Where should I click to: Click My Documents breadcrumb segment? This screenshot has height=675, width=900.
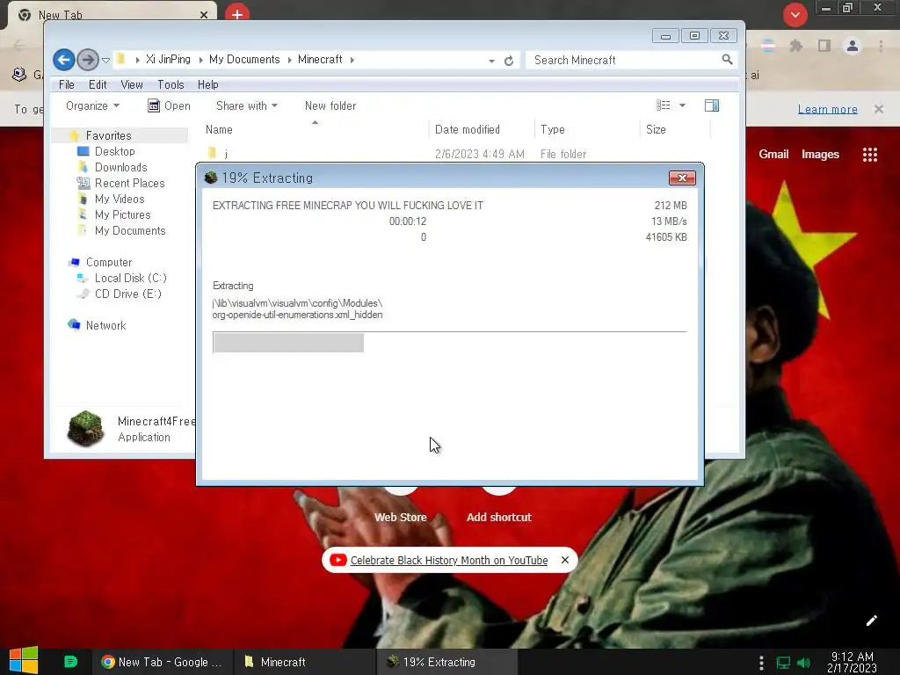coord(244,59)
